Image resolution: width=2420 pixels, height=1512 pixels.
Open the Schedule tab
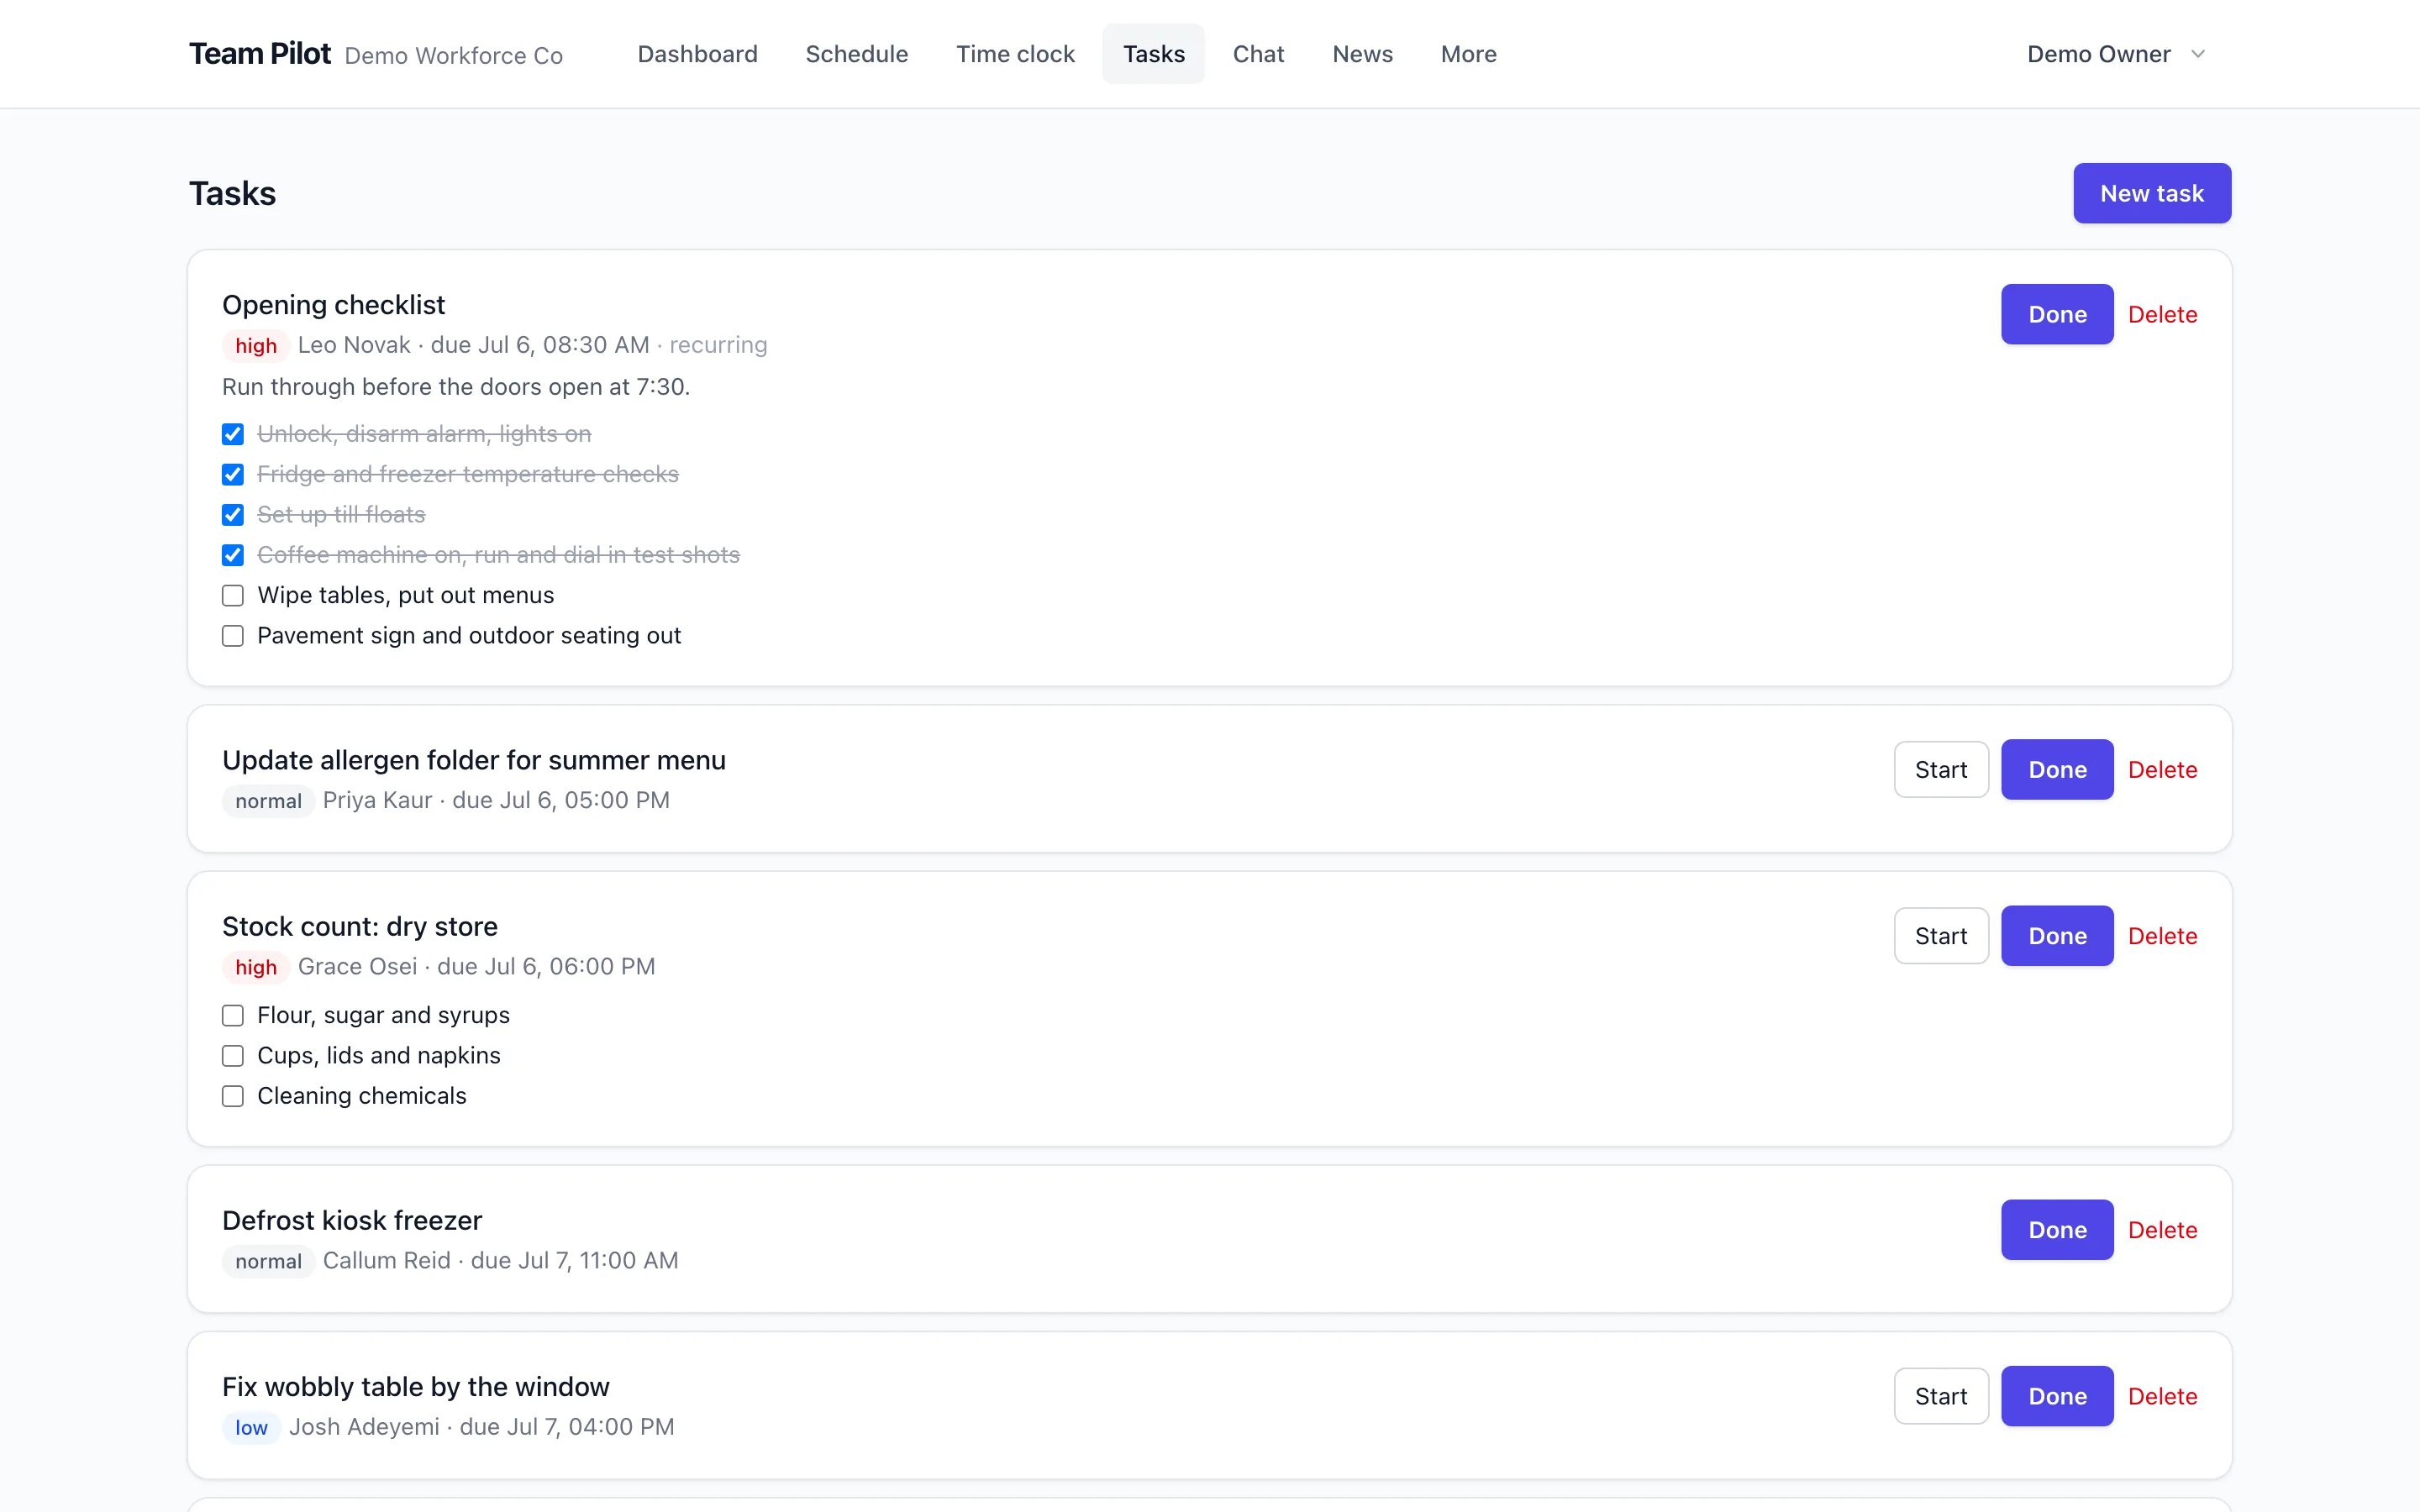point(857,54)
